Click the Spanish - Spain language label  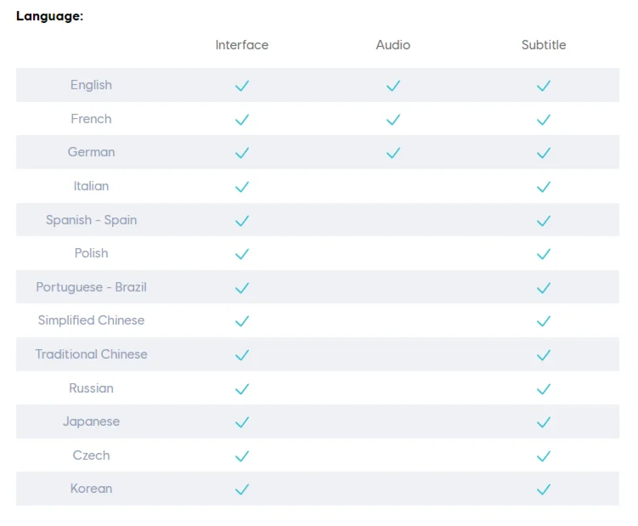click(91, 220)
